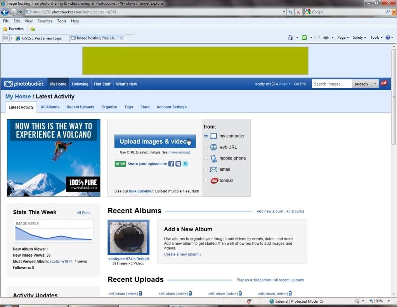Viewport: 397px width, 307px height.
Task: Click Play as a slideshow link
Action: coord(253,280)
